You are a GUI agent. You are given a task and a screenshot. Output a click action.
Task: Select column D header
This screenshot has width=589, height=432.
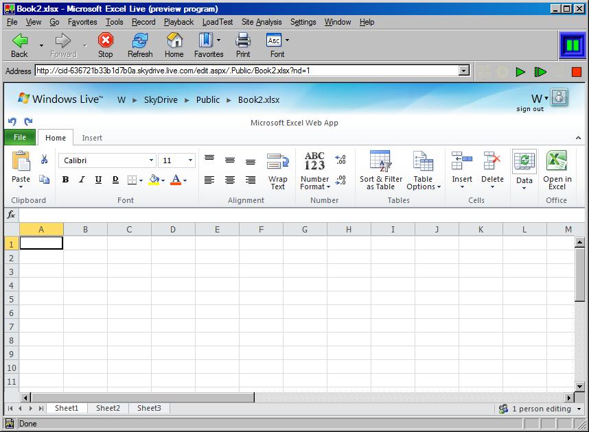point(173,229)
